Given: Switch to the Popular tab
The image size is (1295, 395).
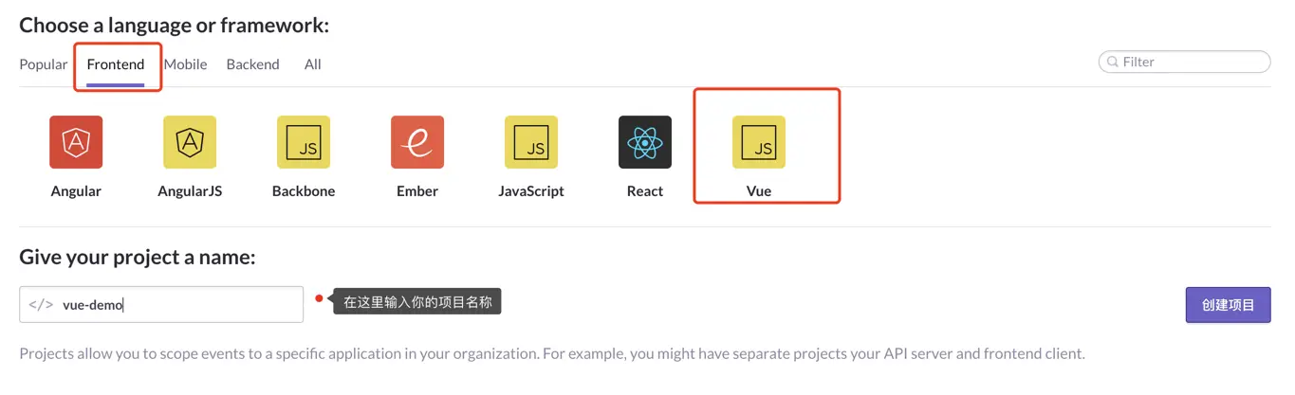Looking at the screenshot, I should [44, 64].
